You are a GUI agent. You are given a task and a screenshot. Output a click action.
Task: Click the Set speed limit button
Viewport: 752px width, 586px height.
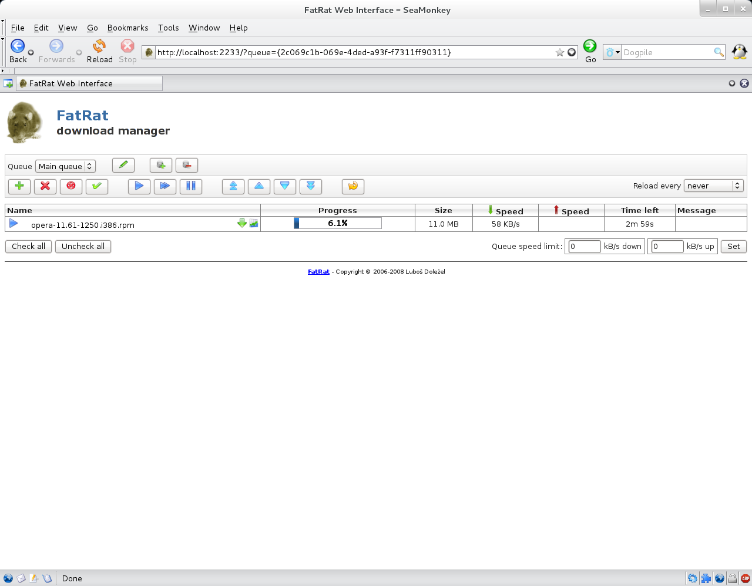(733, 247)
